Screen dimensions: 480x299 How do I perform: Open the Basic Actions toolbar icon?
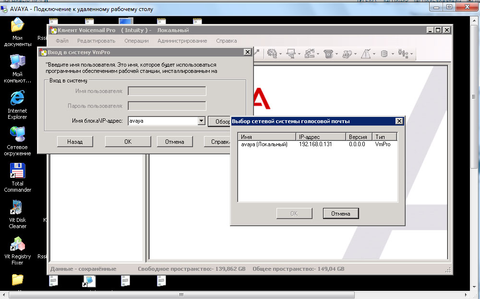[272, 54]
